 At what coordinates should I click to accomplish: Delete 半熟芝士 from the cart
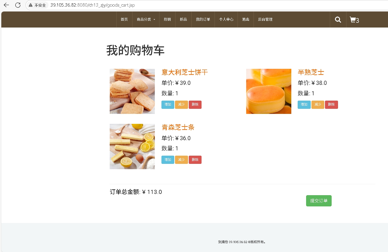point(331,104)
